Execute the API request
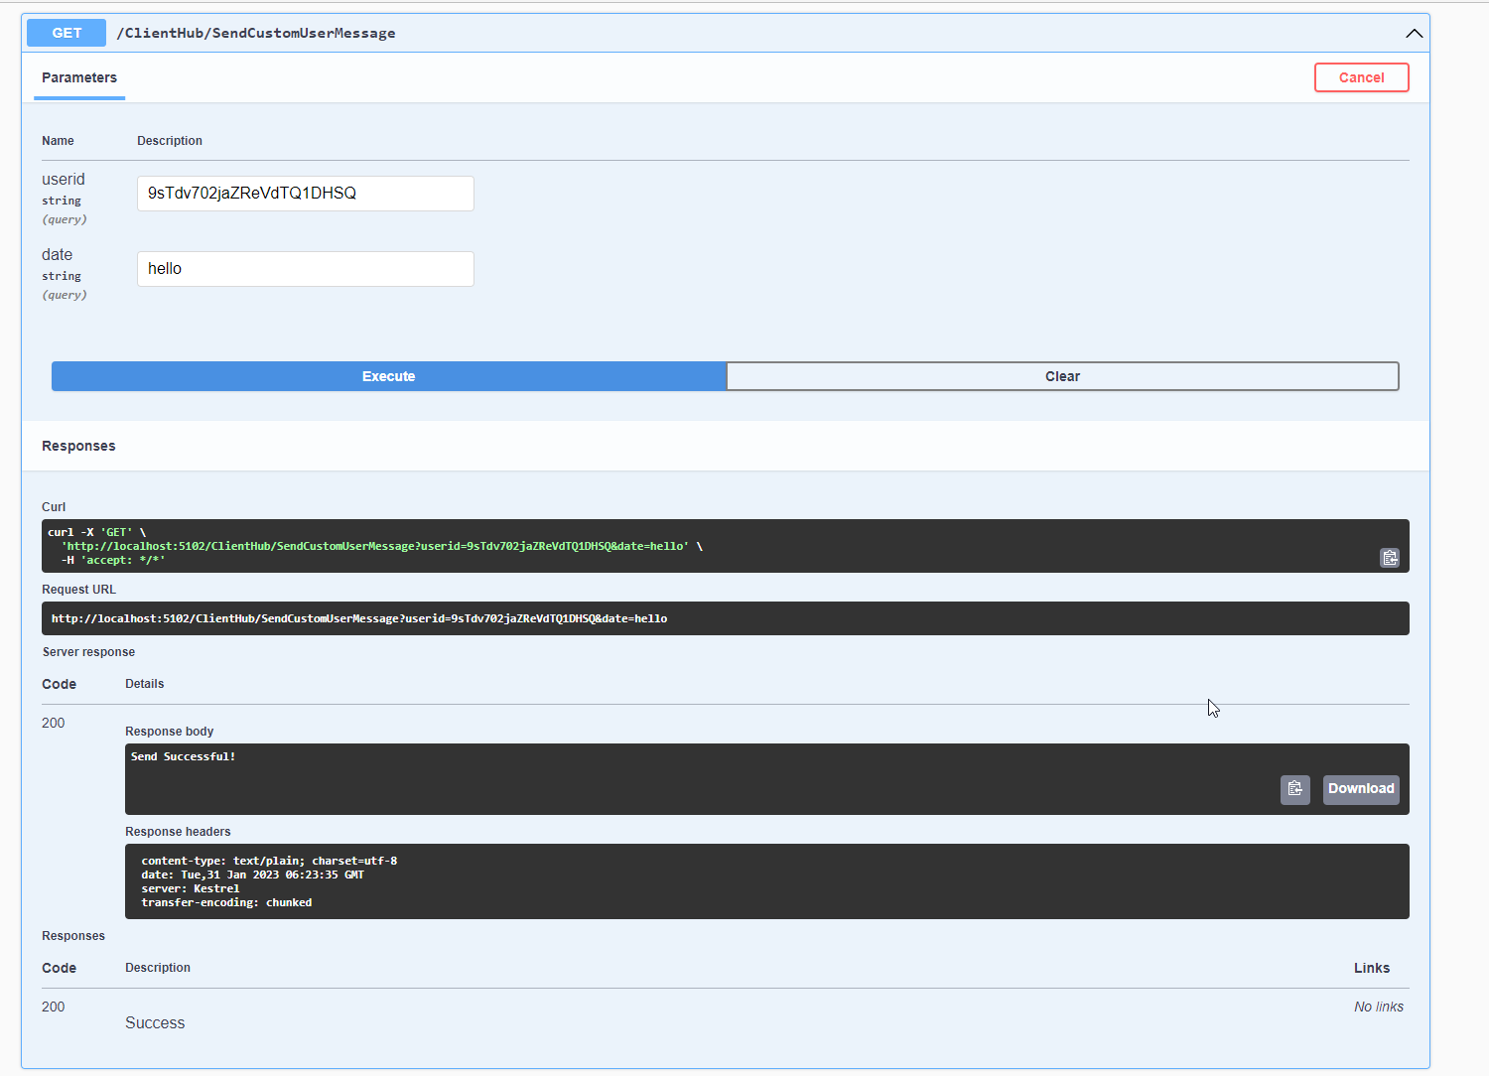This screenshot has height=1076, width=1489. 388,376
